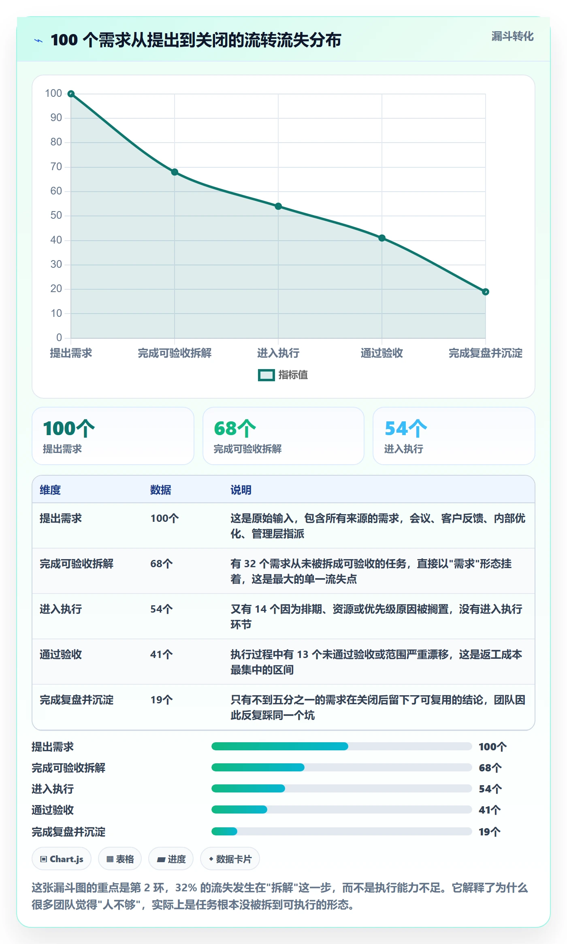Select the 54个 进入执行 data card
The width and height of the screenshot is (567, 944).
click(454, 436)
